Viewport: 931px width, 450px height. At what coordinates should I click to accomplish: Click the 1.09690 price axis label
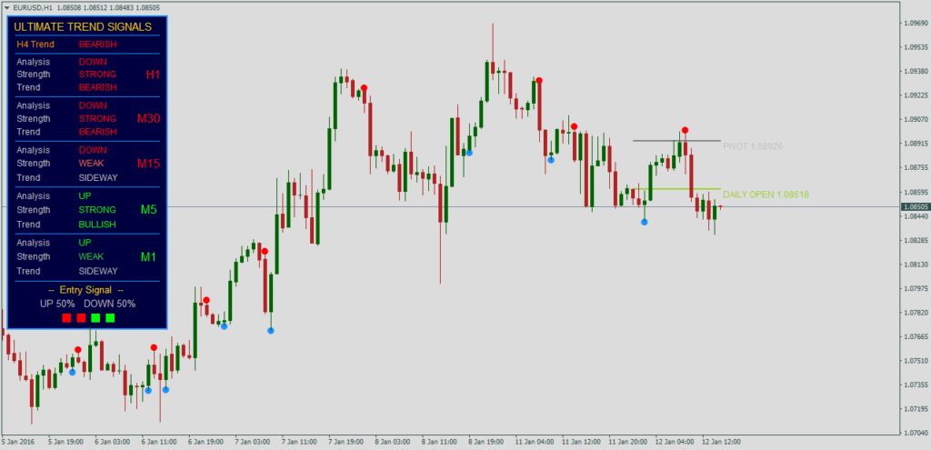coord(916,23)
